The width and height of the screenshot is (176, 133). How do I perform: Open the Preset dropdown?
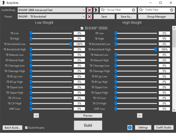[51, 17]
